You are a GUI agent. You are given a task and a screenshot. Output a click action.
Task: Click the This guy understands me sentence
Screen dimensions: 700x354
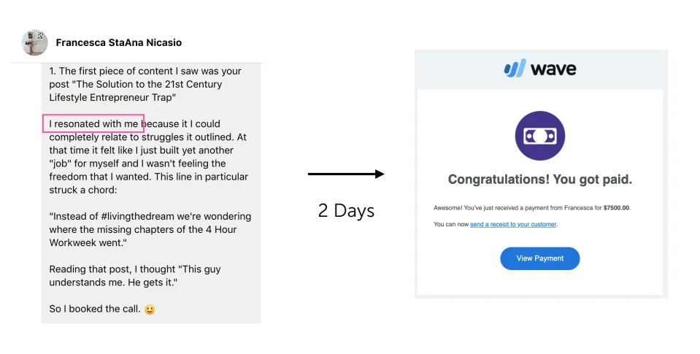(134, 276)
